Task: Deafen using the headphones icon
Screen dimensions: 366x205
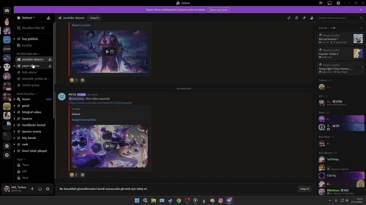Action: 40,189
